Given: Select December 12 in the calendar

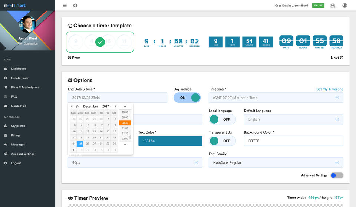Looking at the screenshot, I should (88, 131).
